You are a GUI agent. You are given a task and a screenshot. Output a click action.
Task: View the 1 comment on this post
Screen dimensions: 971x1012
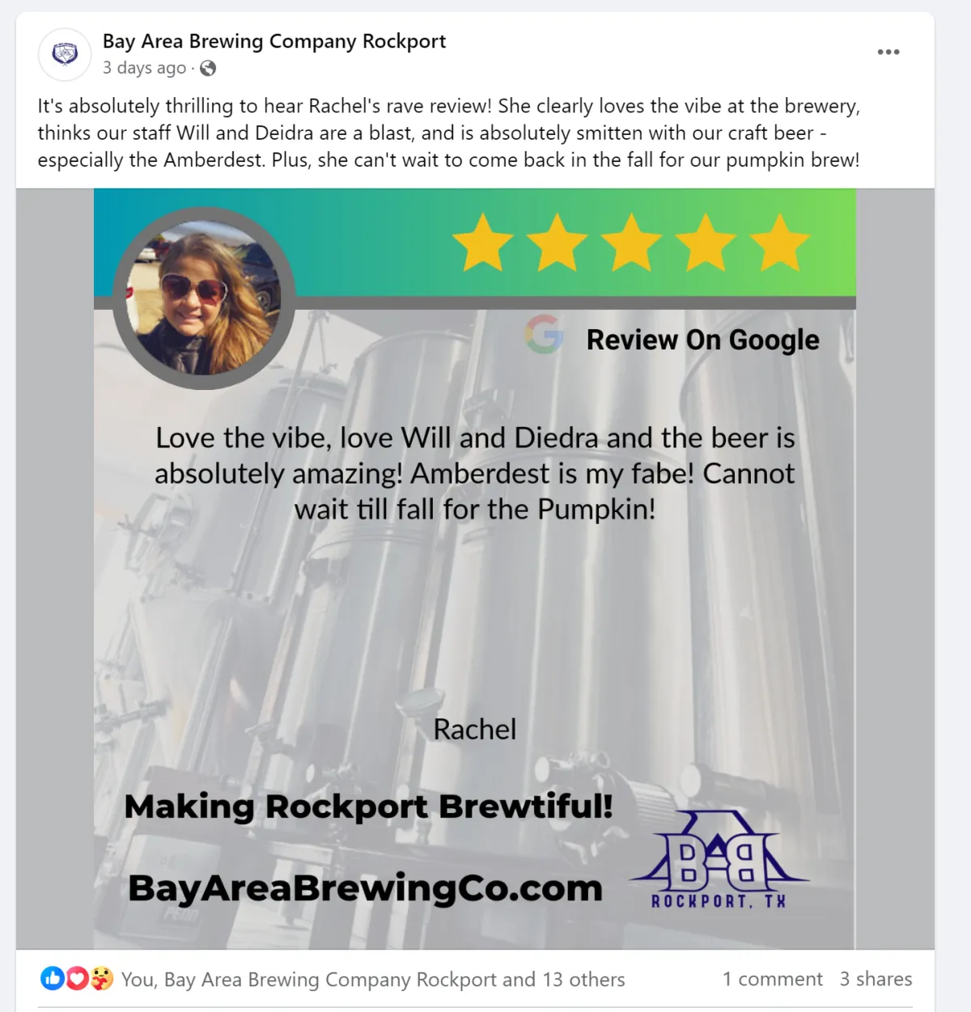pyautogui.click(x=773, y=979)
